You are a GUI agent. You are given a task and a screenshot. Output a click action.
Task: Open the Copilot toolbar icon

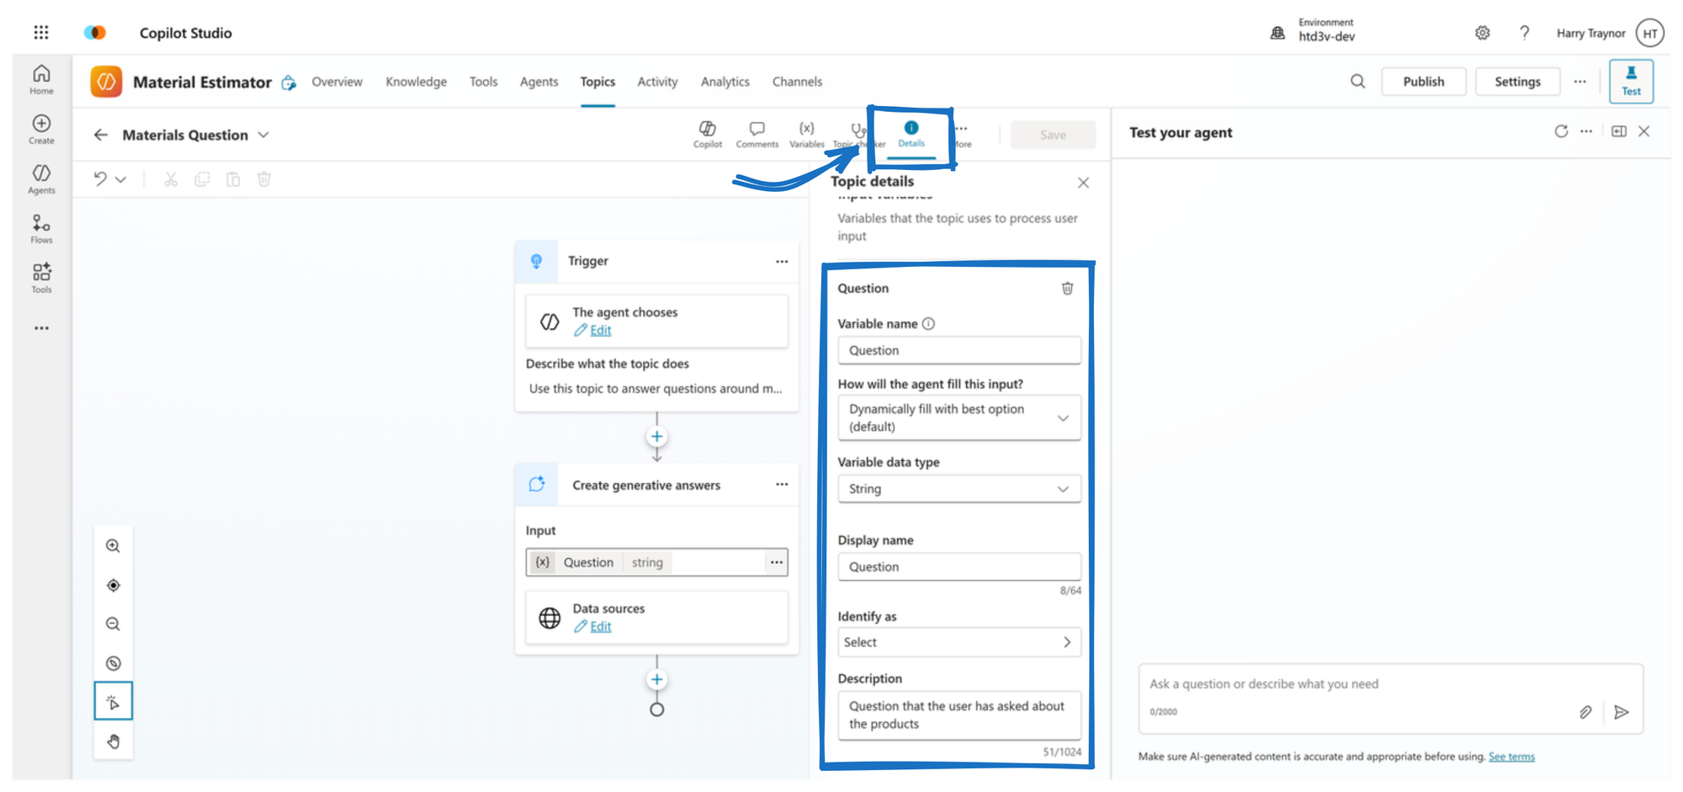[x=707, y=133]
